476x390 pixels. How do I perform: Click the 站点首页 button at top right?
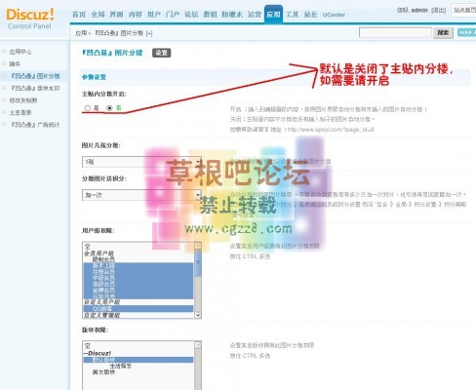point(464,11)
